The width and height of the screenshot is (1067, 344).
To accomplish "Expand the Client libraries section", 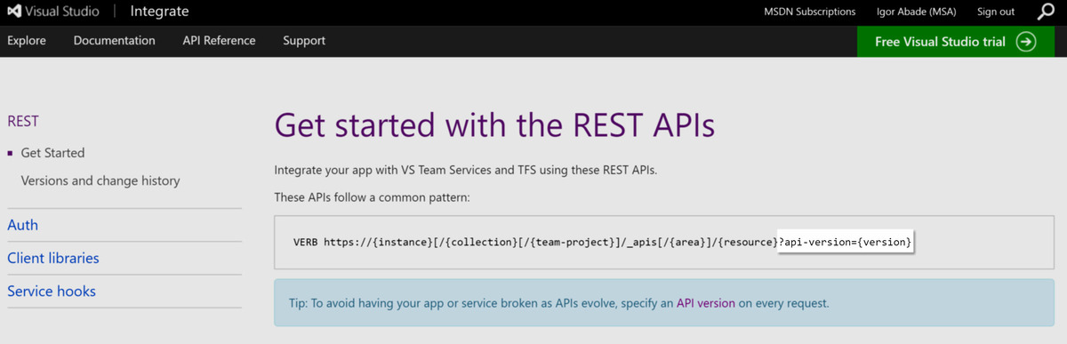I will 53,258.
